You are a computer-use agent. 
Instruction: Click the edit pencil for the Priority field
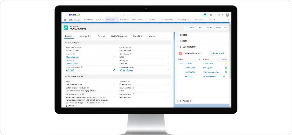coord(168,63)
